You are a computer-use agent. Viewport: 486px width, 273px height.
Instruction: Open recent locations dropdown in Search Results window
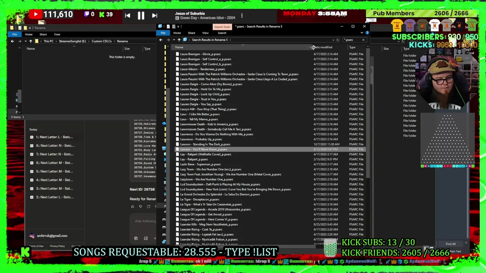point(174,40)
